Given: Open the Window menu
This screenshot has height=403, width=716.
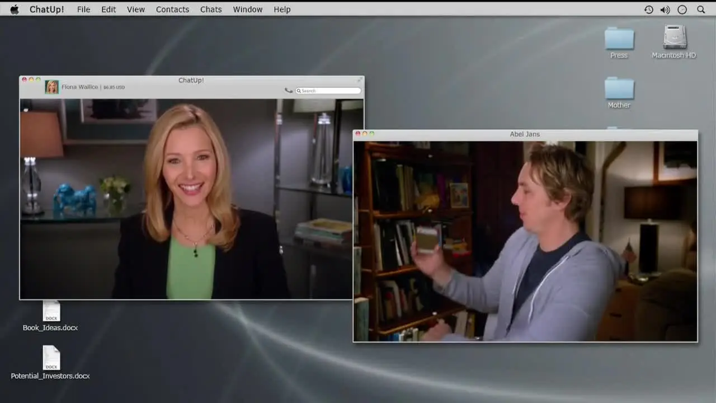Looking at the screenshot, I should 248,10.
